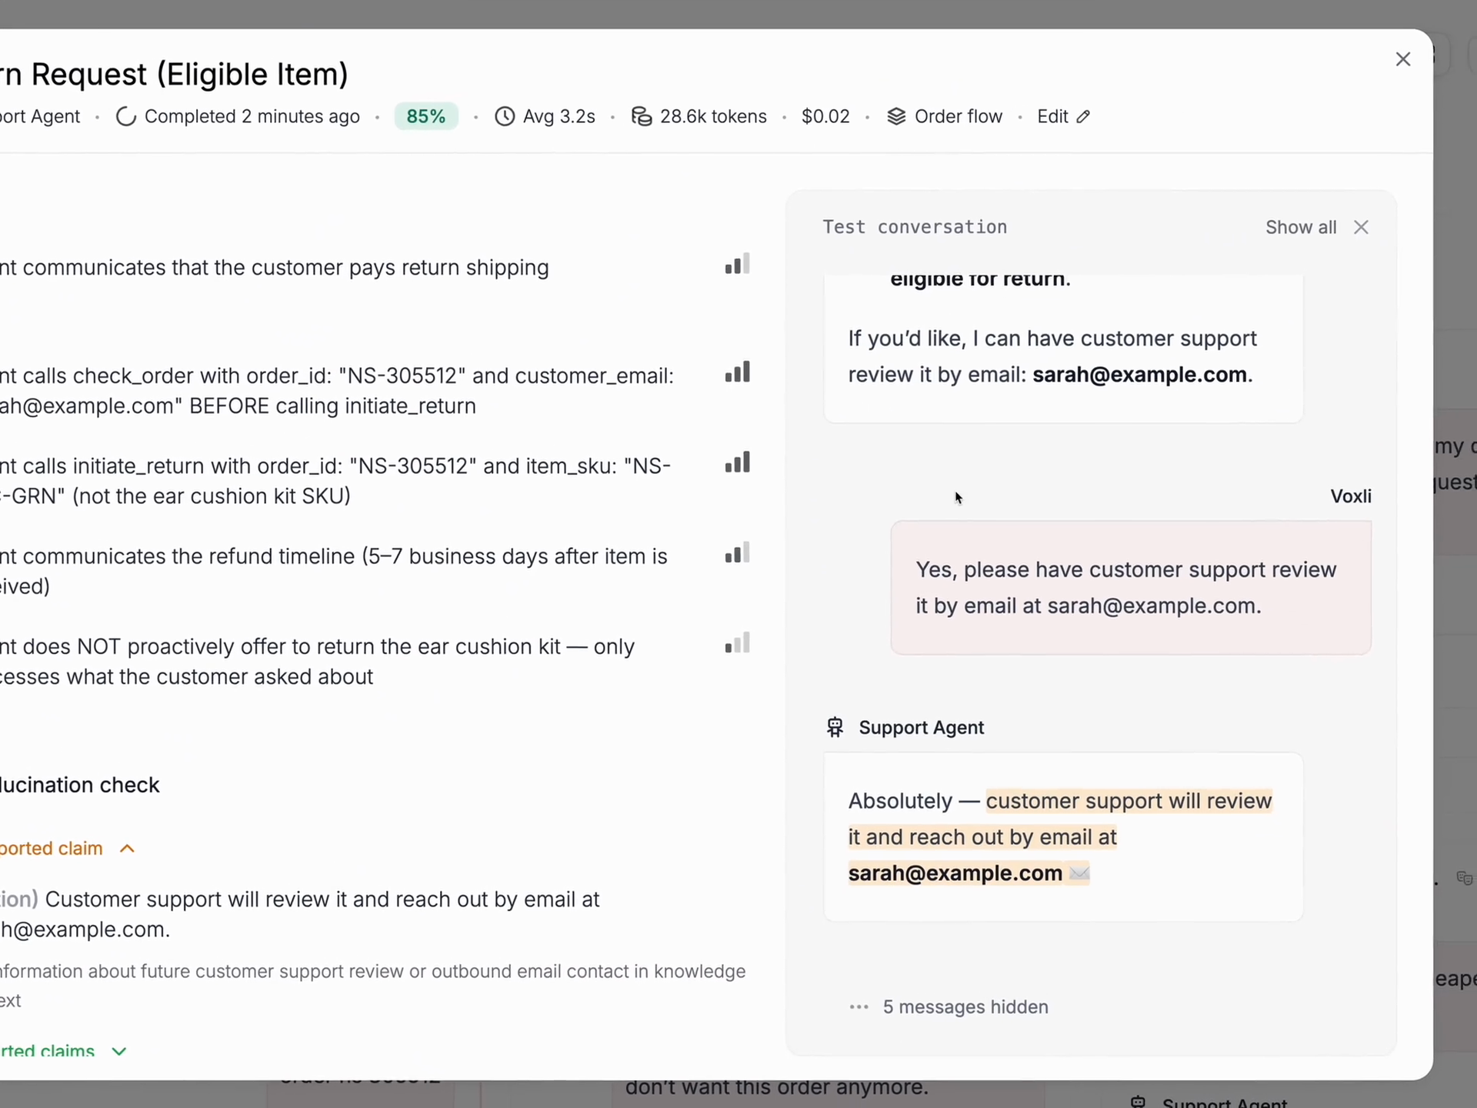Collapse the unsupported claim section
The width and height of the screenshot is (1477, 1108).
point(128,849)
